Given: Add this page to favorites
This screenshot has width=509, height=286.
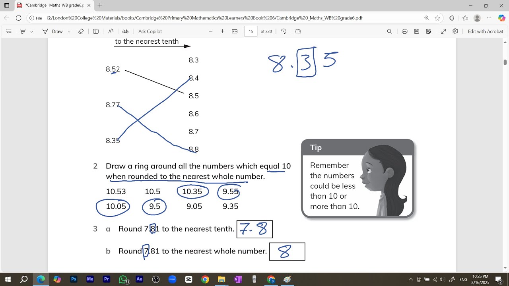Looking at the screenshot, I should click(x=437, y=18).
